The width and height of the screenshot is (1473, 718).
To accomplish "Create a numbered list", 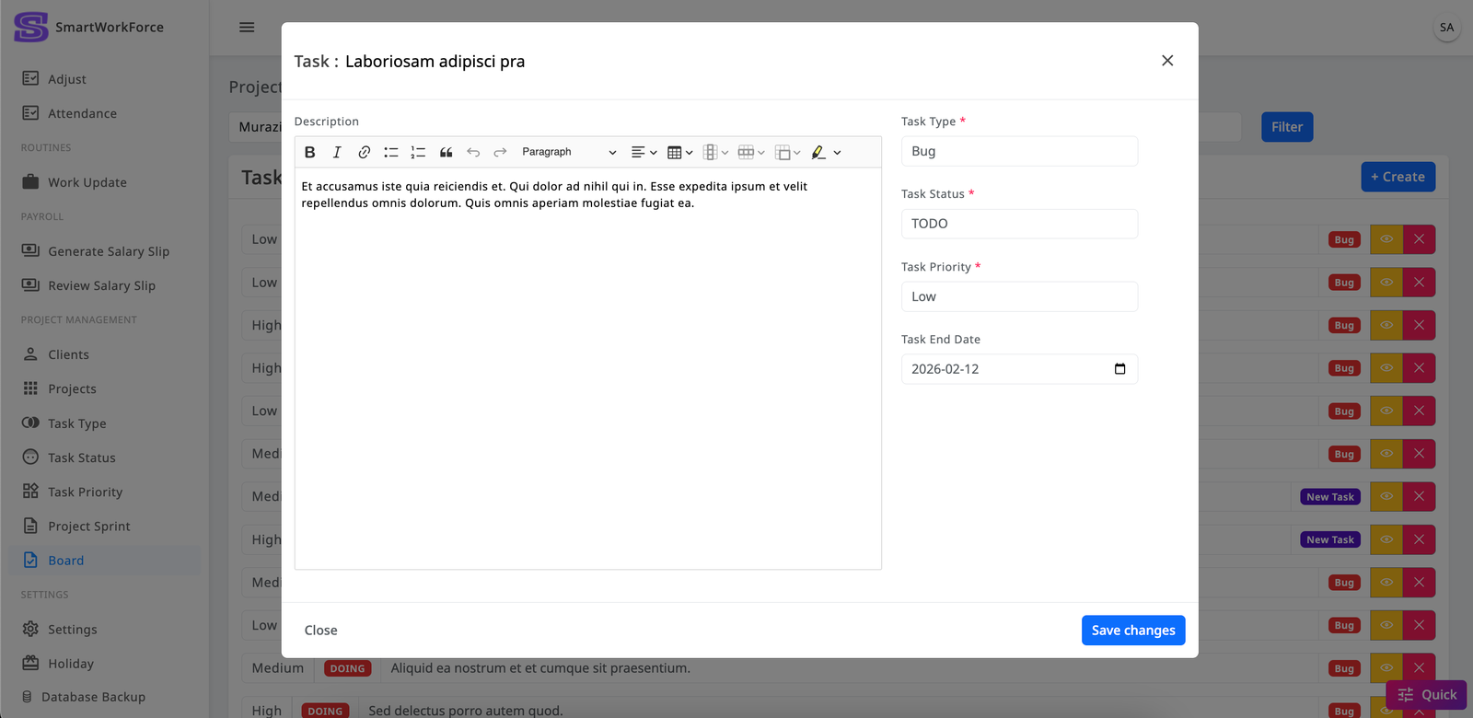I will pos(418,153).
